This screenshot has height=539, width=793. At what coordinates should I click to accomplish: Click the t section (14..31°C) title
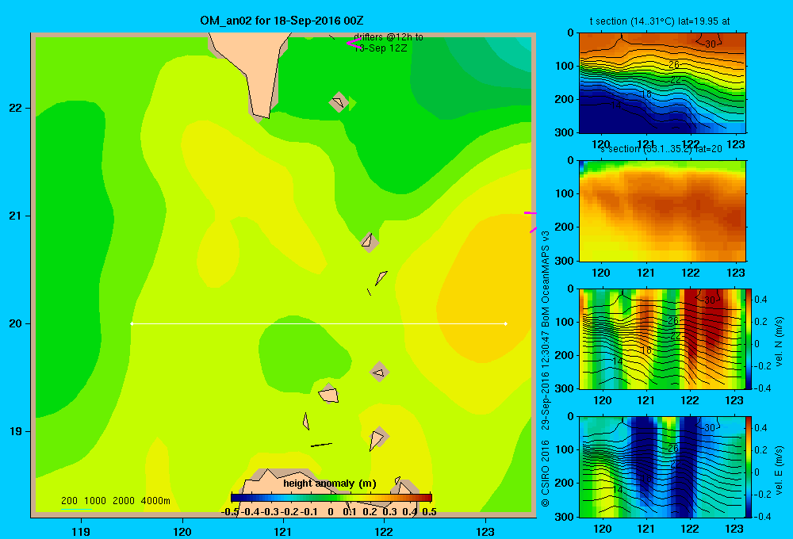point(660,21)
